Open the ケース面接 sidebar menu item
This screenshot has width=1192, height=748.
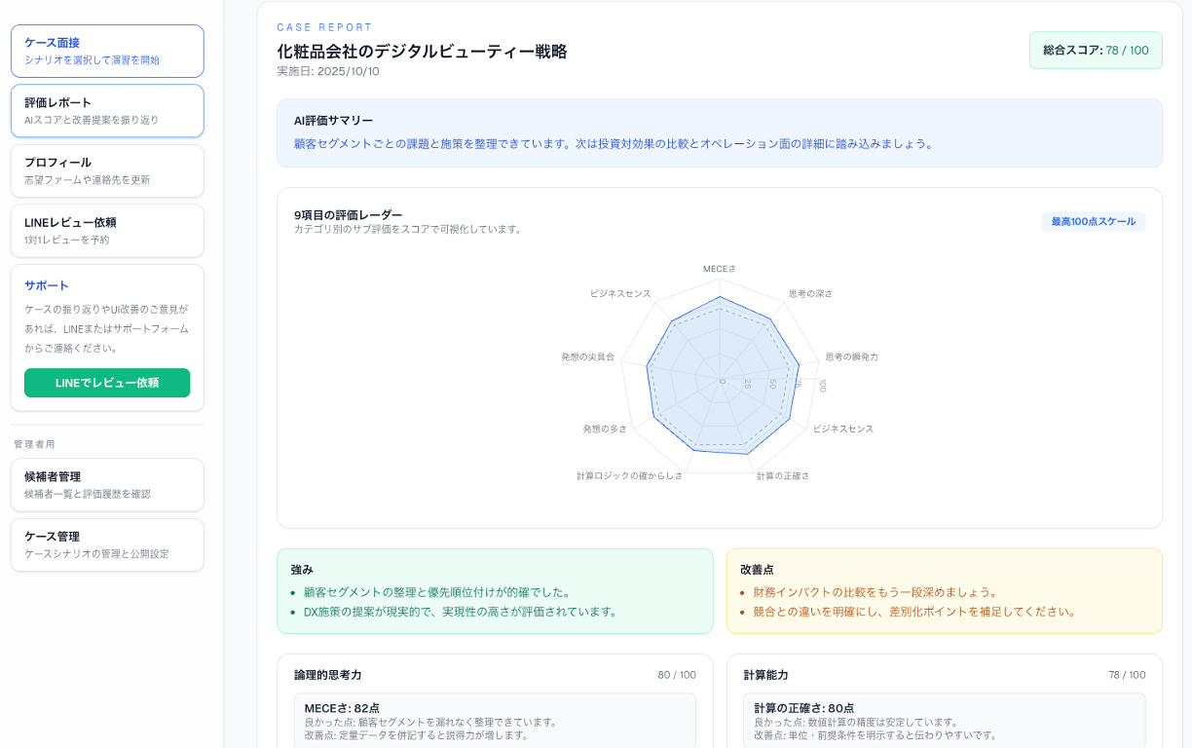click(x=107, y=51)
